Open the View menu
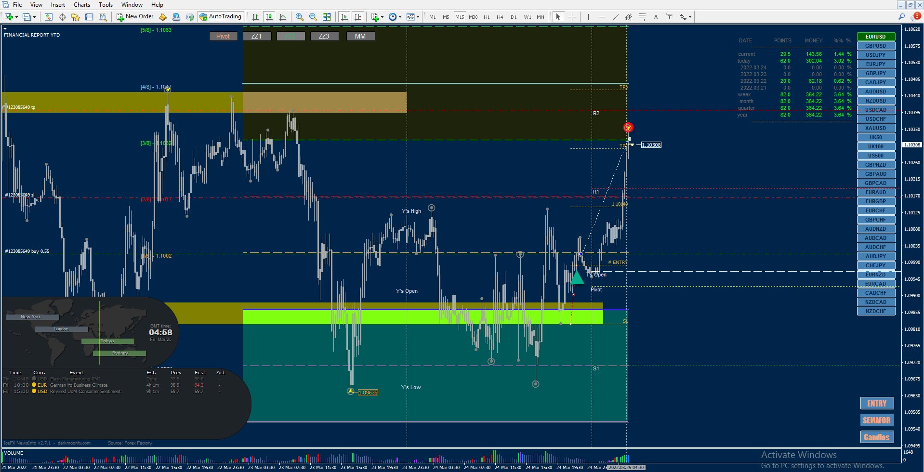Viewport: 924px width, 472px height. click(36, 5)
